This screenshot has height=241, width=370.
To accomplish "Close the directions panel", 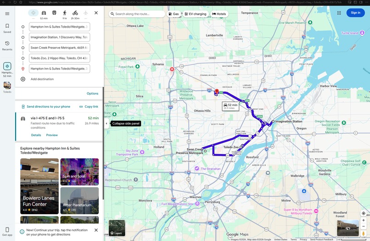I will tap(96, 13).
